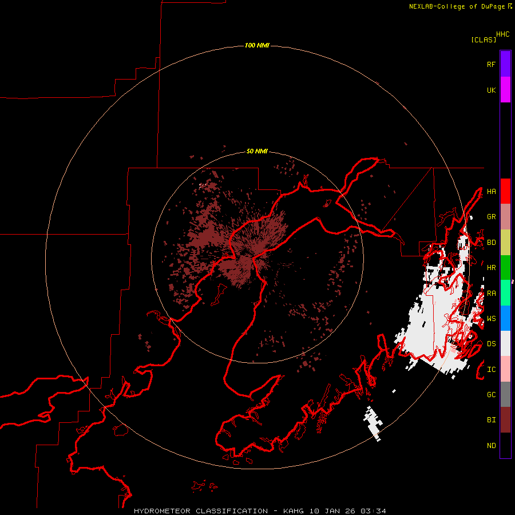Click the HA red legend swatch
Screen dimensions: 515x515
point(505,191)
